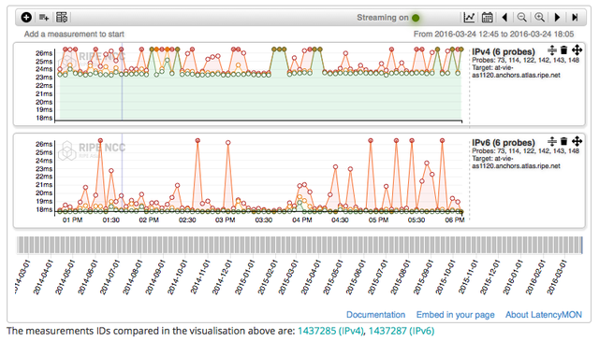Open the Documentation link
The height and width of the screenshot is (341, 599).
click(375, 315)
